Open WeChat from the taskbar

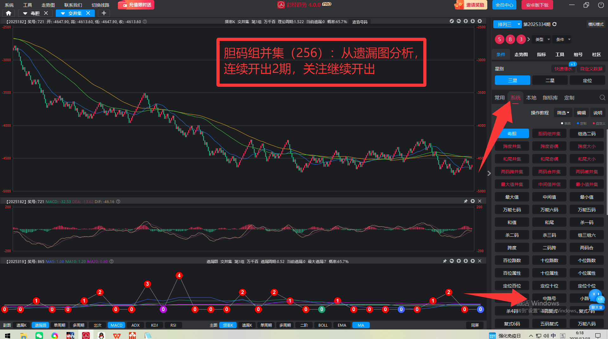pos(39,335)
